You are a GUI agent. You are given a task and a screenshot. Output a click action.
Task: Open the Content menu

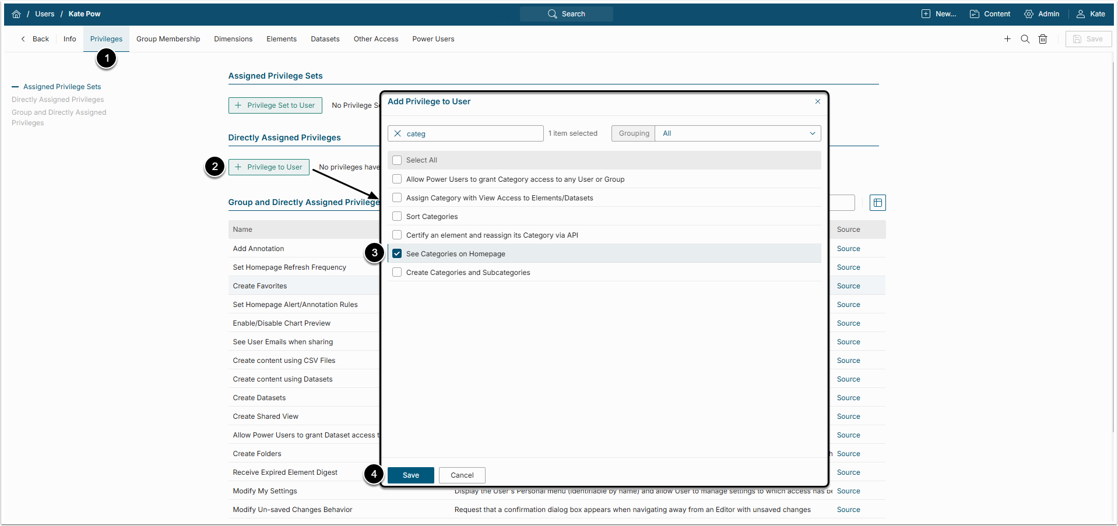990,14
